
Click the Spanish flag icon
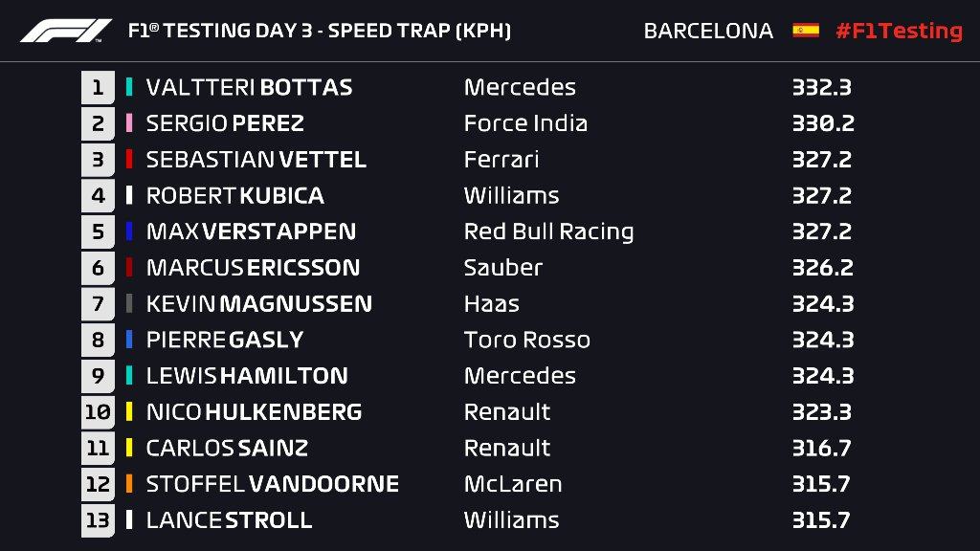806,30
